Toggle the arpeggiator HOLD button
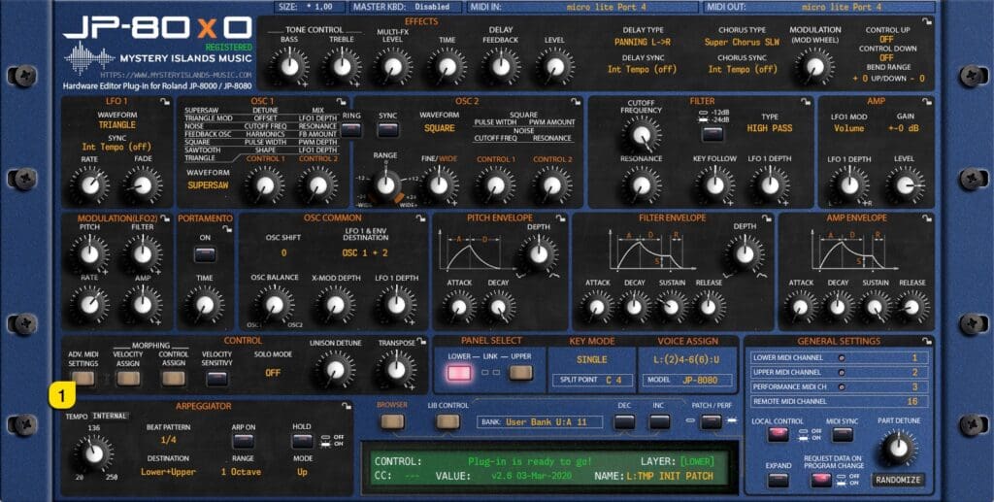This screenshot has width=994, height=502. [x=302, y=441]
